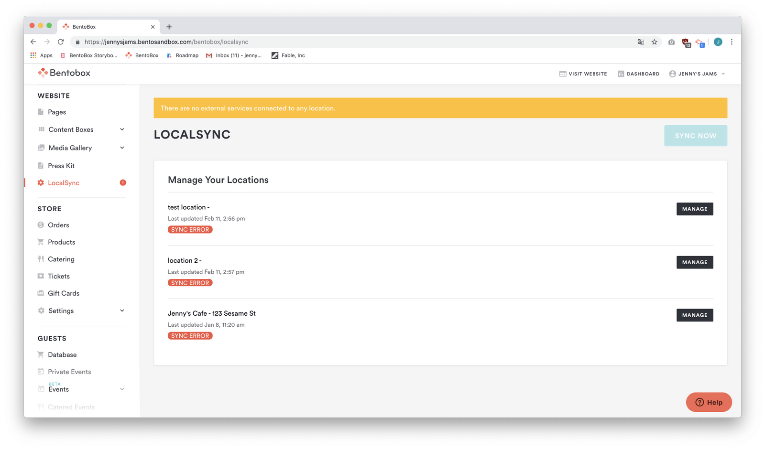Viewport: 765px width, 449px height.
Task: Click the Sync Now button
Action: pos(695,136)
